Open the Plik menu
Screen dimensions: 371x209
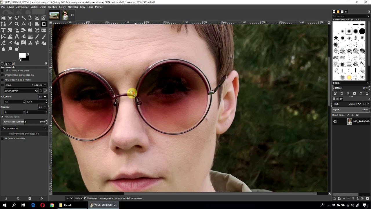click(3, 7)
